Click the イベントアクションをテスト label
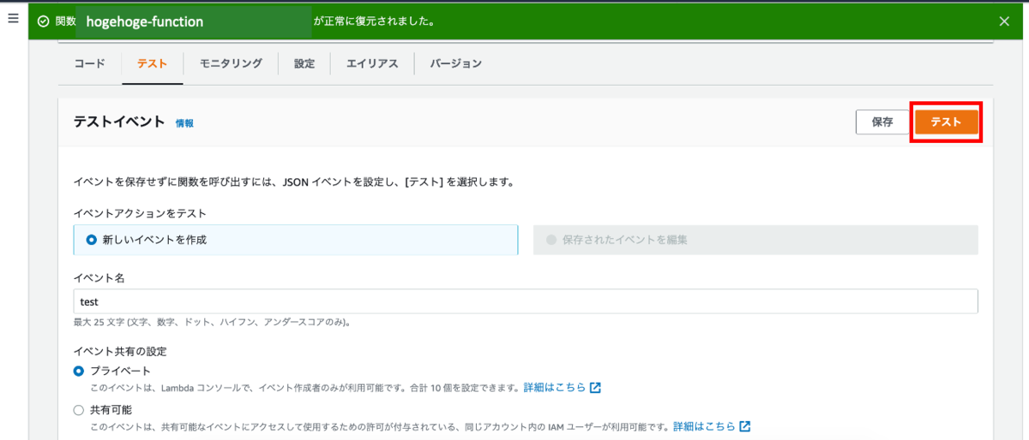The height and width of the screenshot is (440, 1029). tap(140, 213)
